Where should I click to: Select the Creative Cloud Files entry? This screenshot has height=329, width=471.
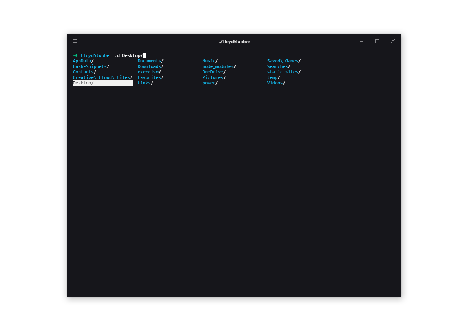click(x=100, y=77)
